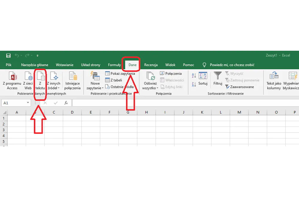Click Wyczyść filter button
This screenshot has height=199, width=299.
pos(234,73)
